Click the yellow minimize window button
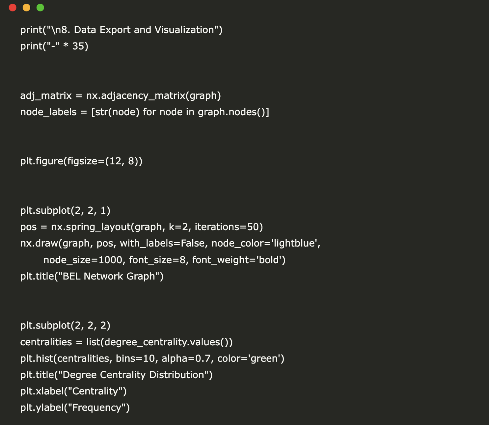The height and width of the screenshot is (425, 489). 26,8
